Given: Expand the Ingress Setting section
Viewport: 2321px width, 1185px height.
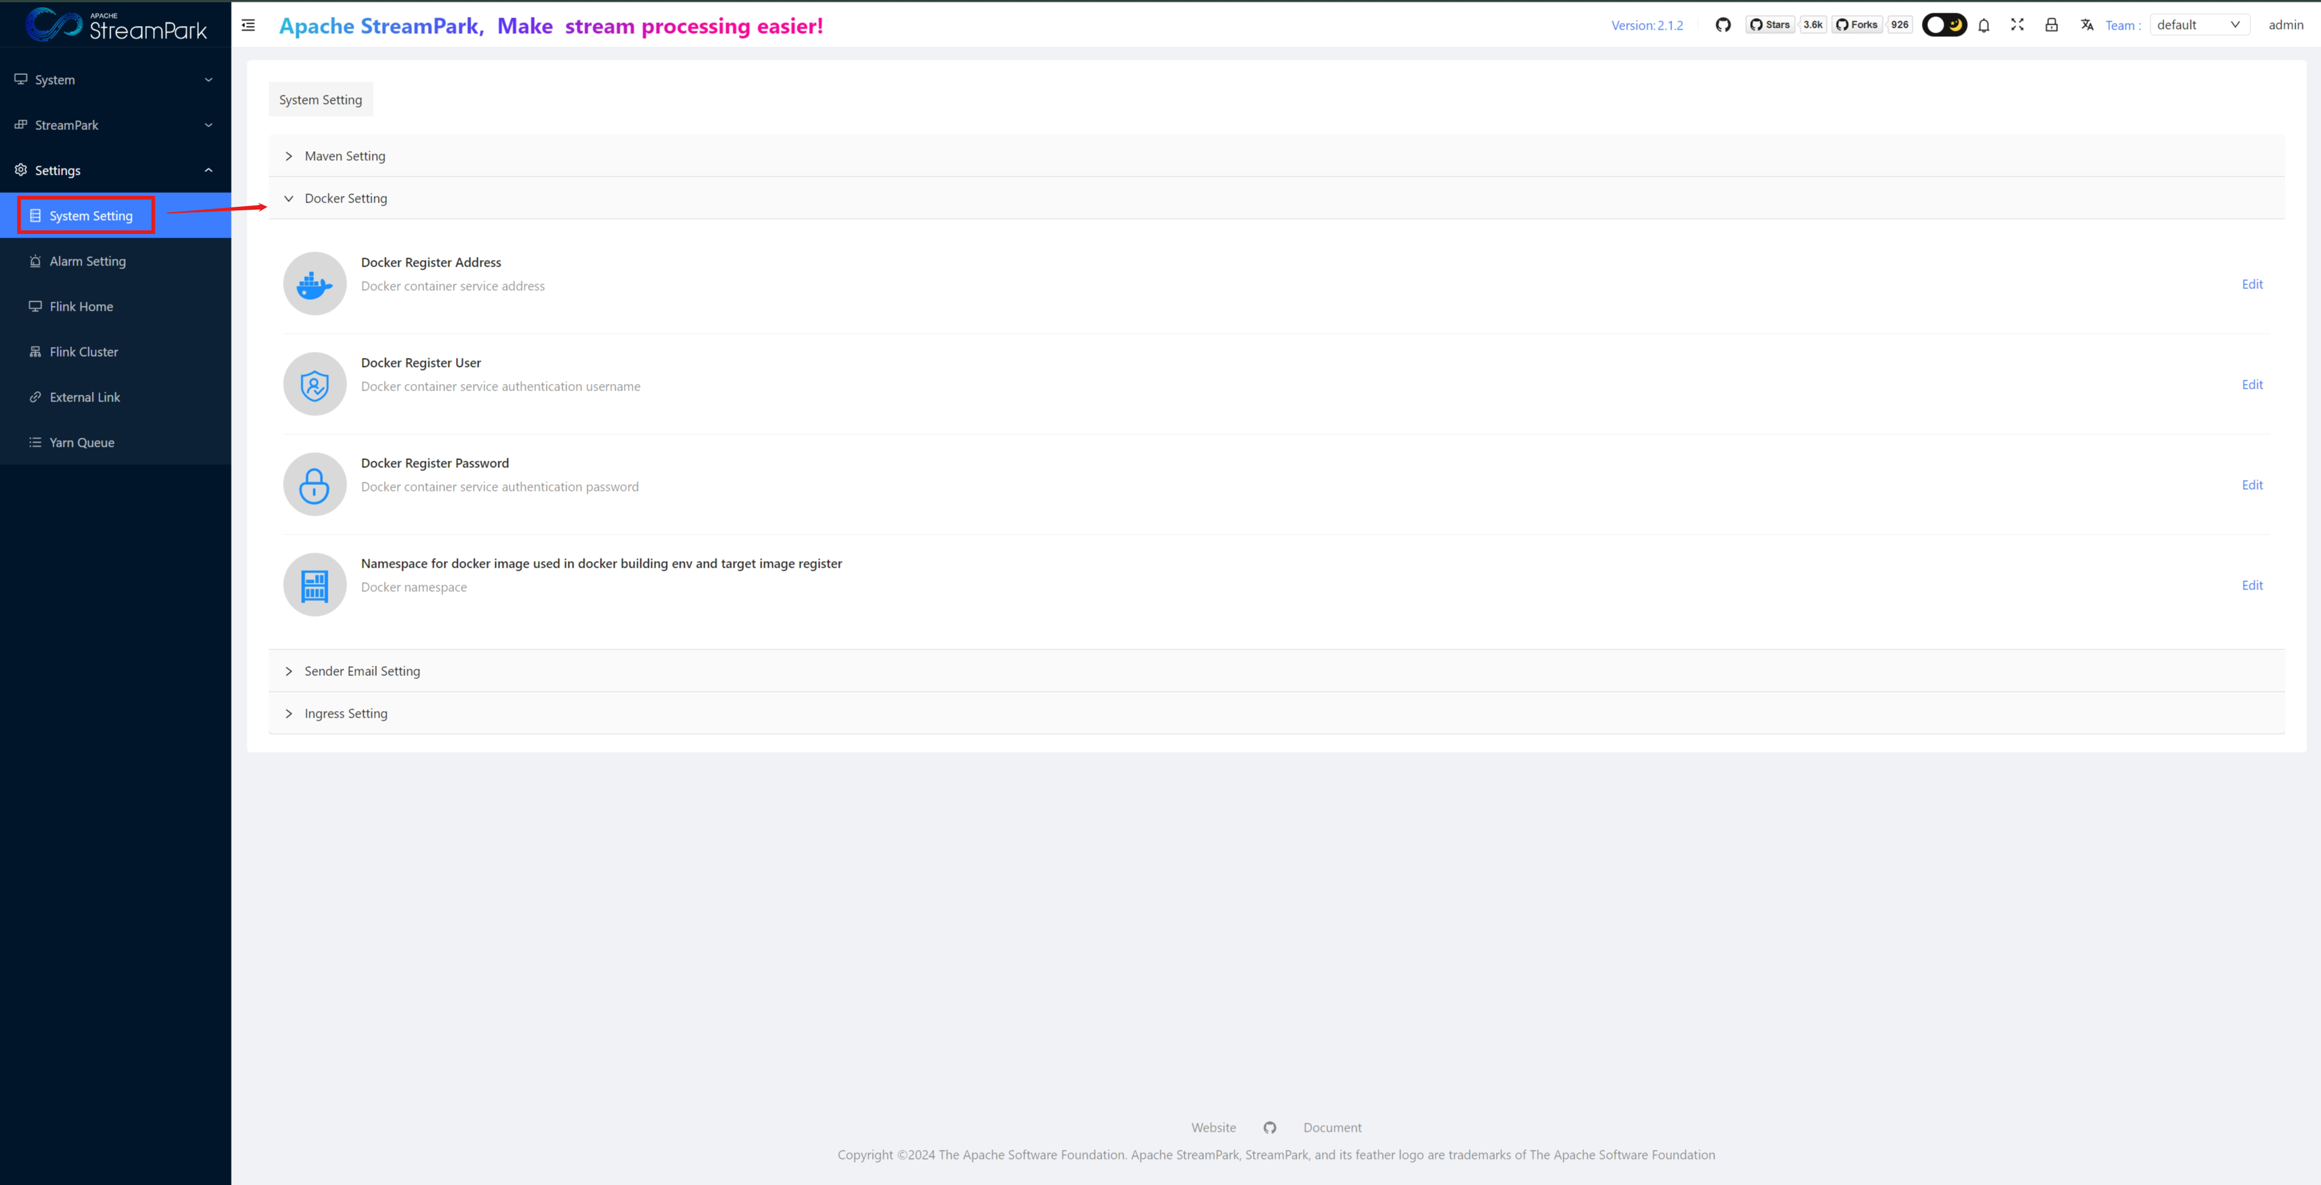Looking at the screenshot, I should coord(346,713).
